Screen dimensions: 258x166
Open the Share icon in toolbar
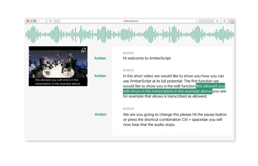coord(217,21)
